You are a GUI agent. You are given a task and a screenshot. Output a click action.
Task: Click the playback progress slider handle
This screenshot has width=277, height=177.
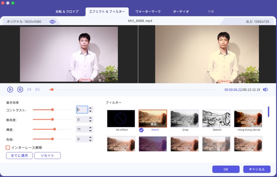(52, 89)
